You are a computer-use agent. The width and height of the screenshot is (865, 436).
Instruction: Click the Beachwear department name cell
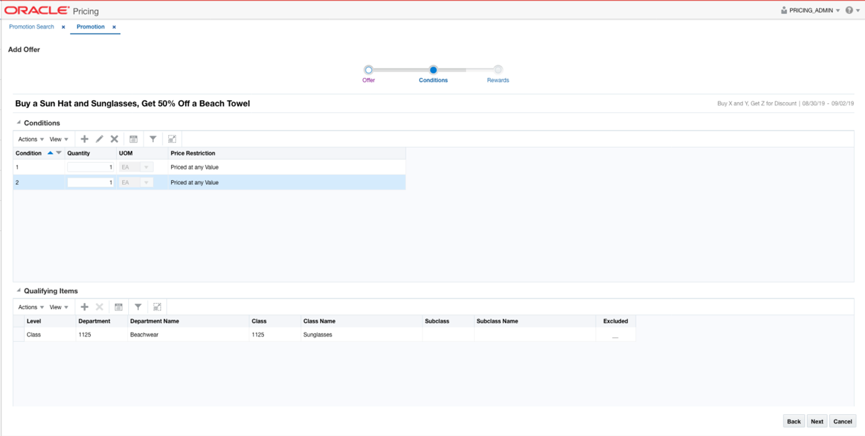[x=188, y=335]
